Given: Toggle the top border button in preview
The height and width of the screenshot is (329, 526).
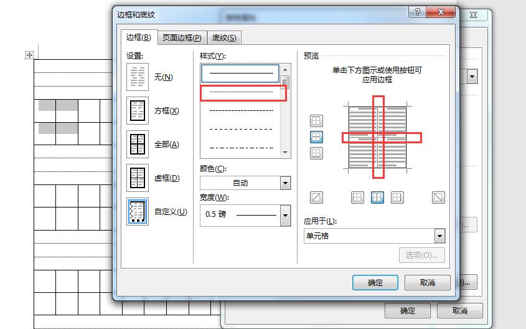Looking at the screenshot, I should (x=316, y=120).
